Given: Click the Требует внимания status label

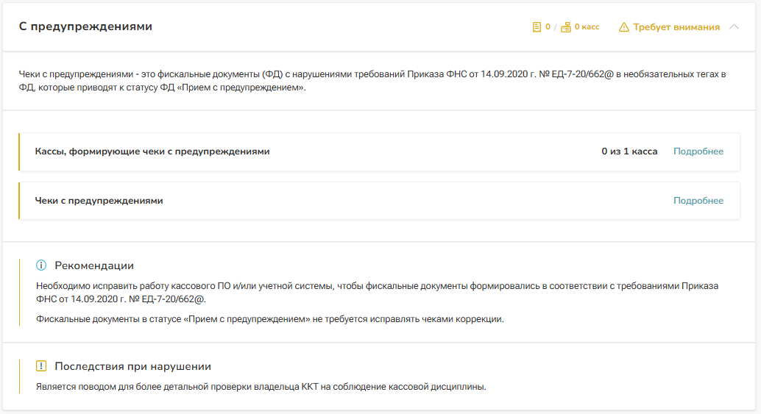Looking at the screenshot, I should (676, 27).
